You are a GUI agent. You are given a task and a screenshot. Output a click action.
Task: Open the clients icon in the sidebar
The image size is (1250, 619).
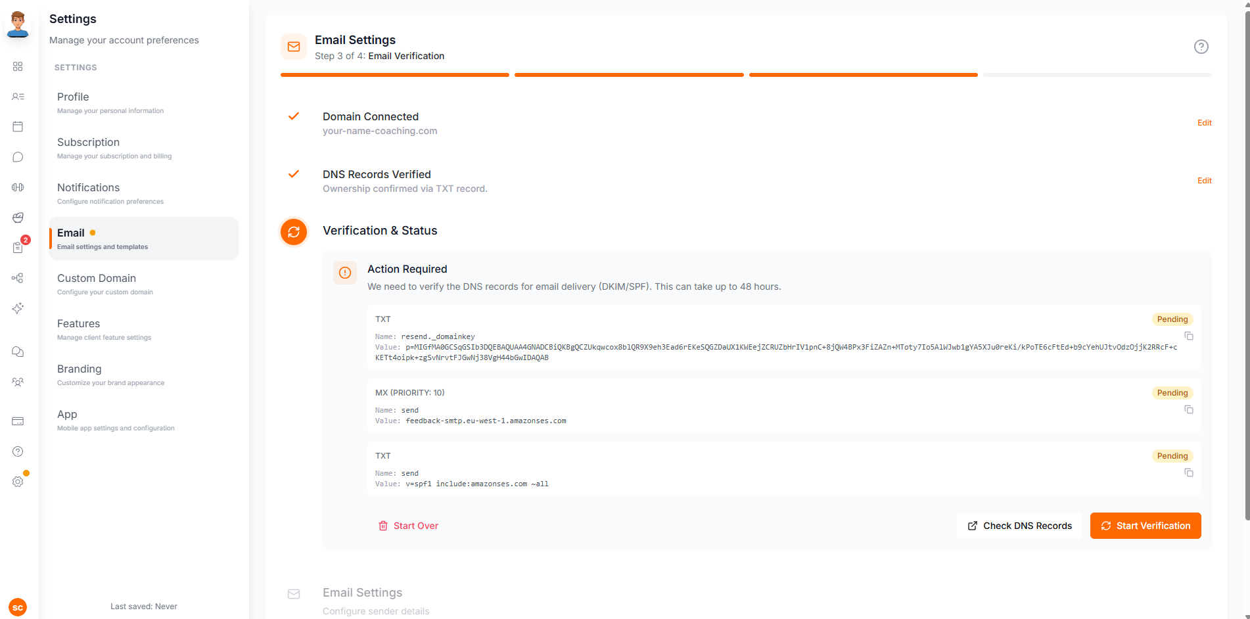[18, 97]
